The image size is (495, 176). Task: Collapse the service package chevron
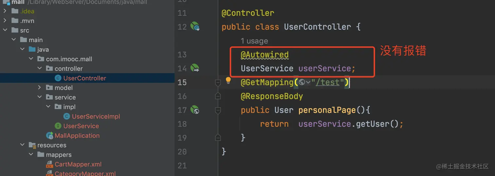tap(39, 97)
